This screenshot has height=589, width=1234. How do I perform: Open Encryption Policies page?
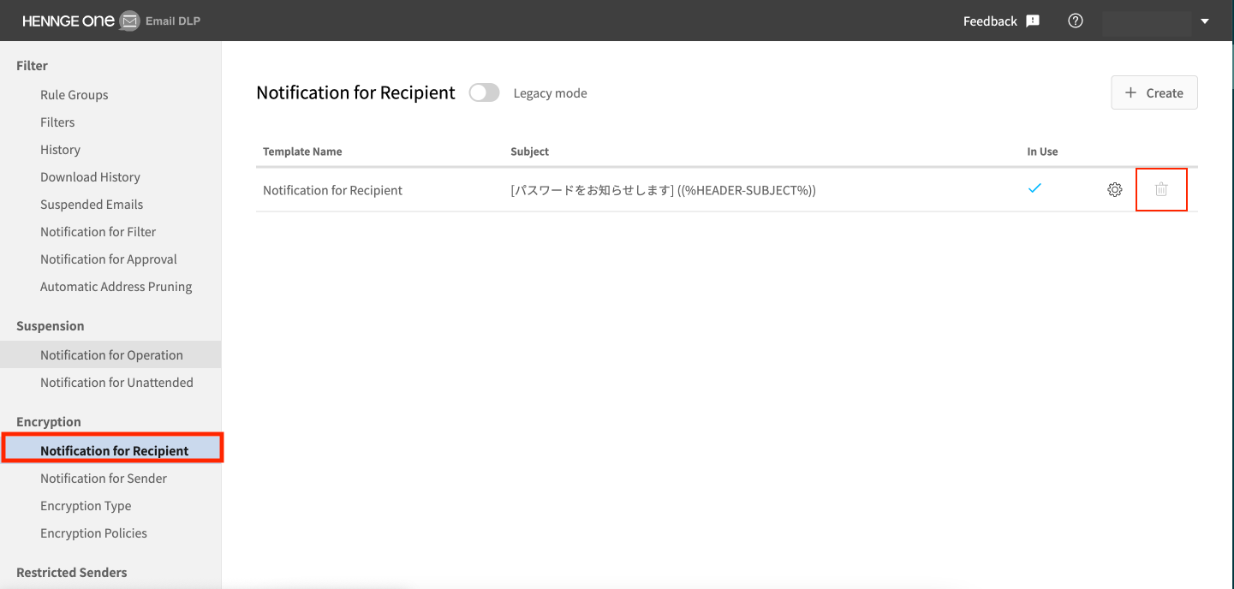[93, 532]
